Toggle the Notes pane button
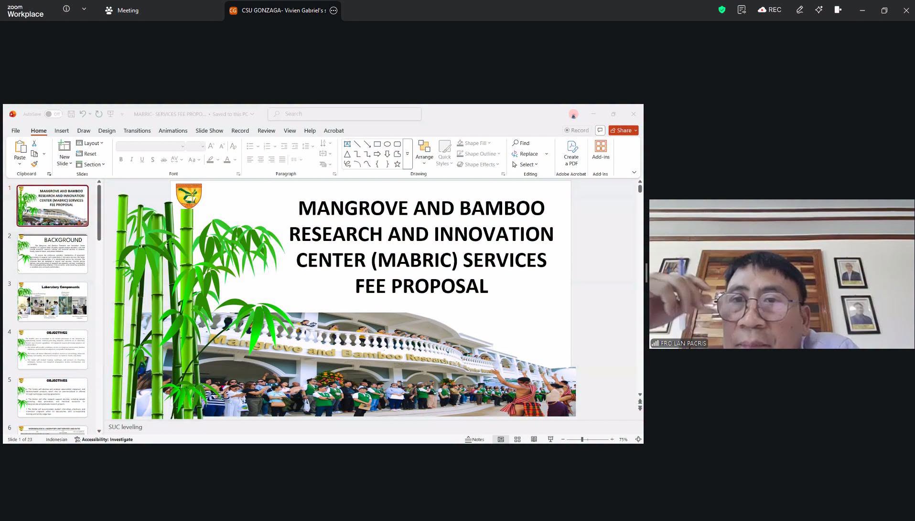The image size is (915, 521). point(474,439)
